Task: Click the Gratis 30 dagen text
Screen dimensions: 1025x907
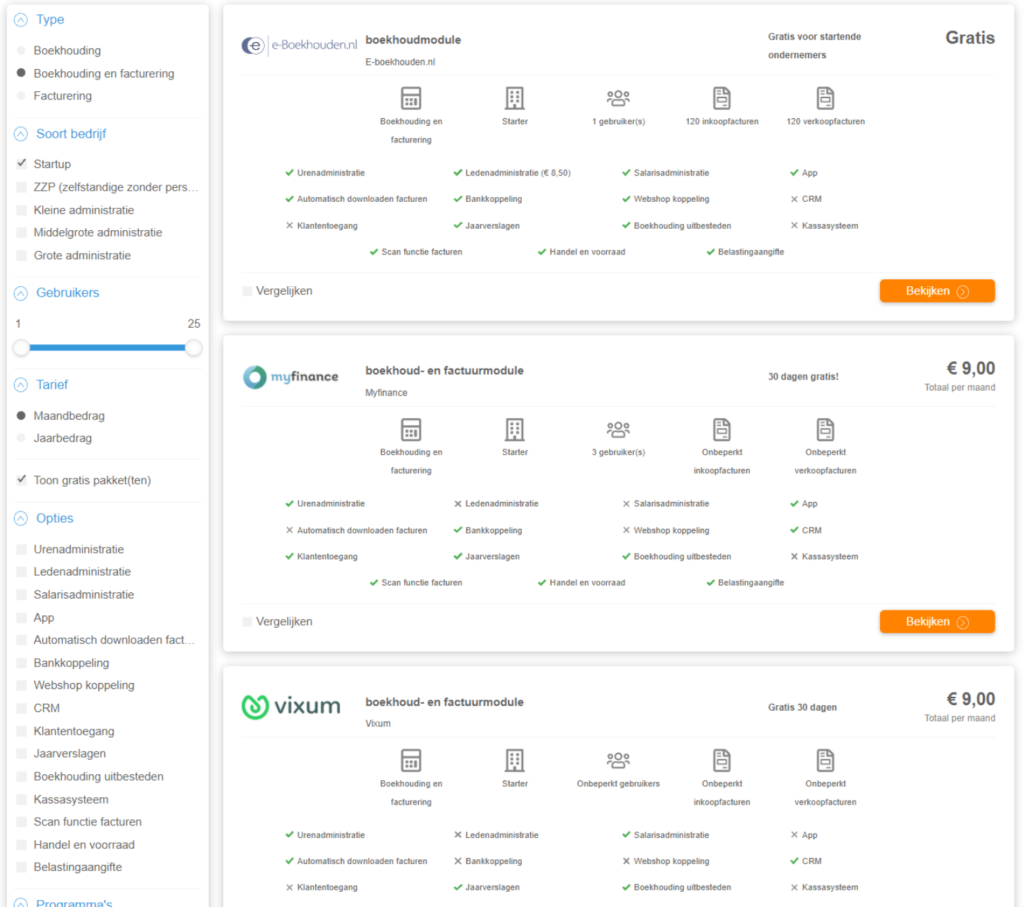Action: (802, 707)
